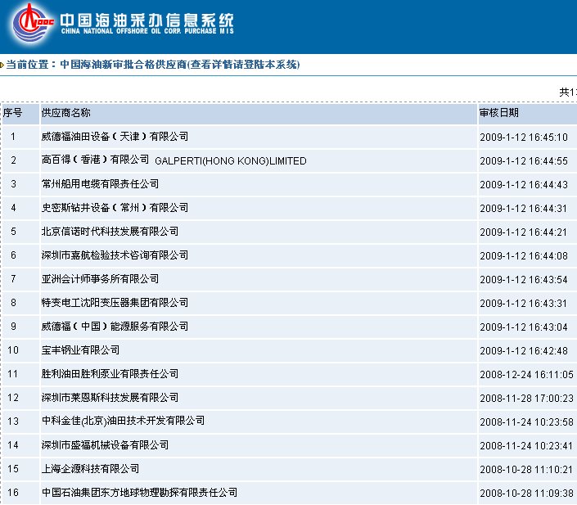Click the CNOOC logo in the header

[33, 23]
